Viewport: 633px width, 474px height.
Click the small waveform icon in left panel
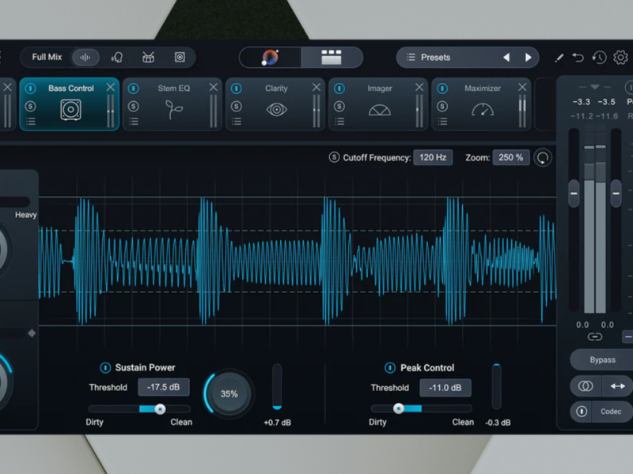point(32,333)
